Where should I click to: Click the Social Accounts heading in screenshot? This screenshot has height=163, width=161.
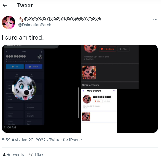pos(90,85)
